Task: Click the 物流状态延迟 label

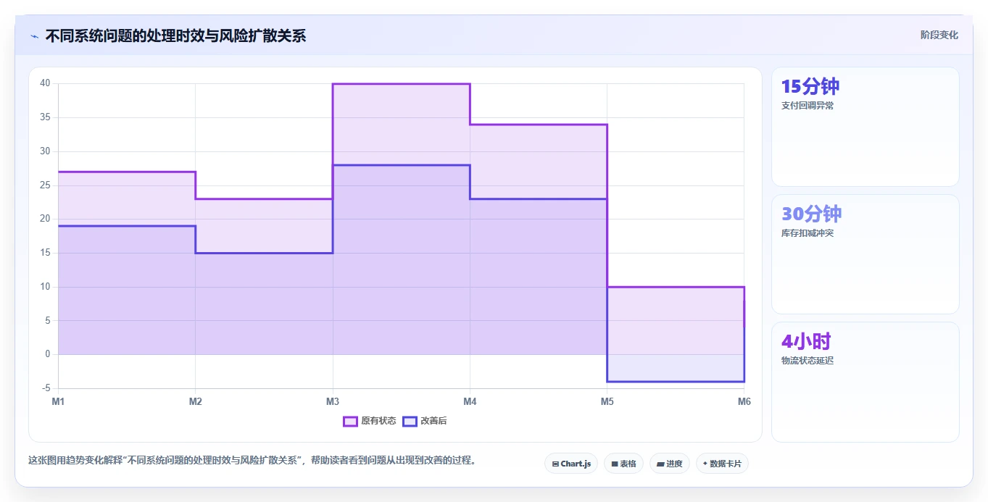Action: click(x=808, y=361)
